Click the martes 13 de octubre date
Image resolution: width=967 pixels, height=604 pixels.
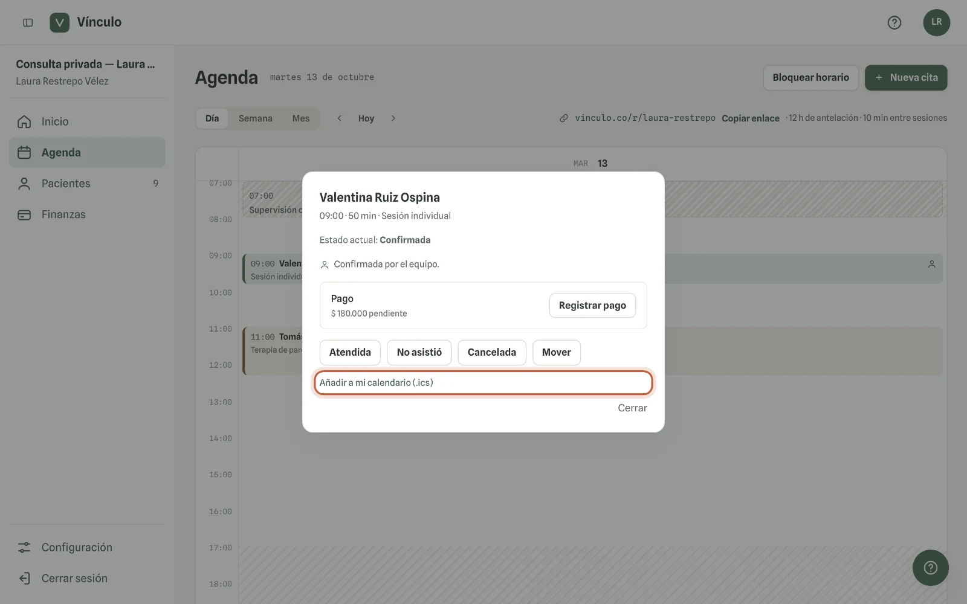click(322, 77)
